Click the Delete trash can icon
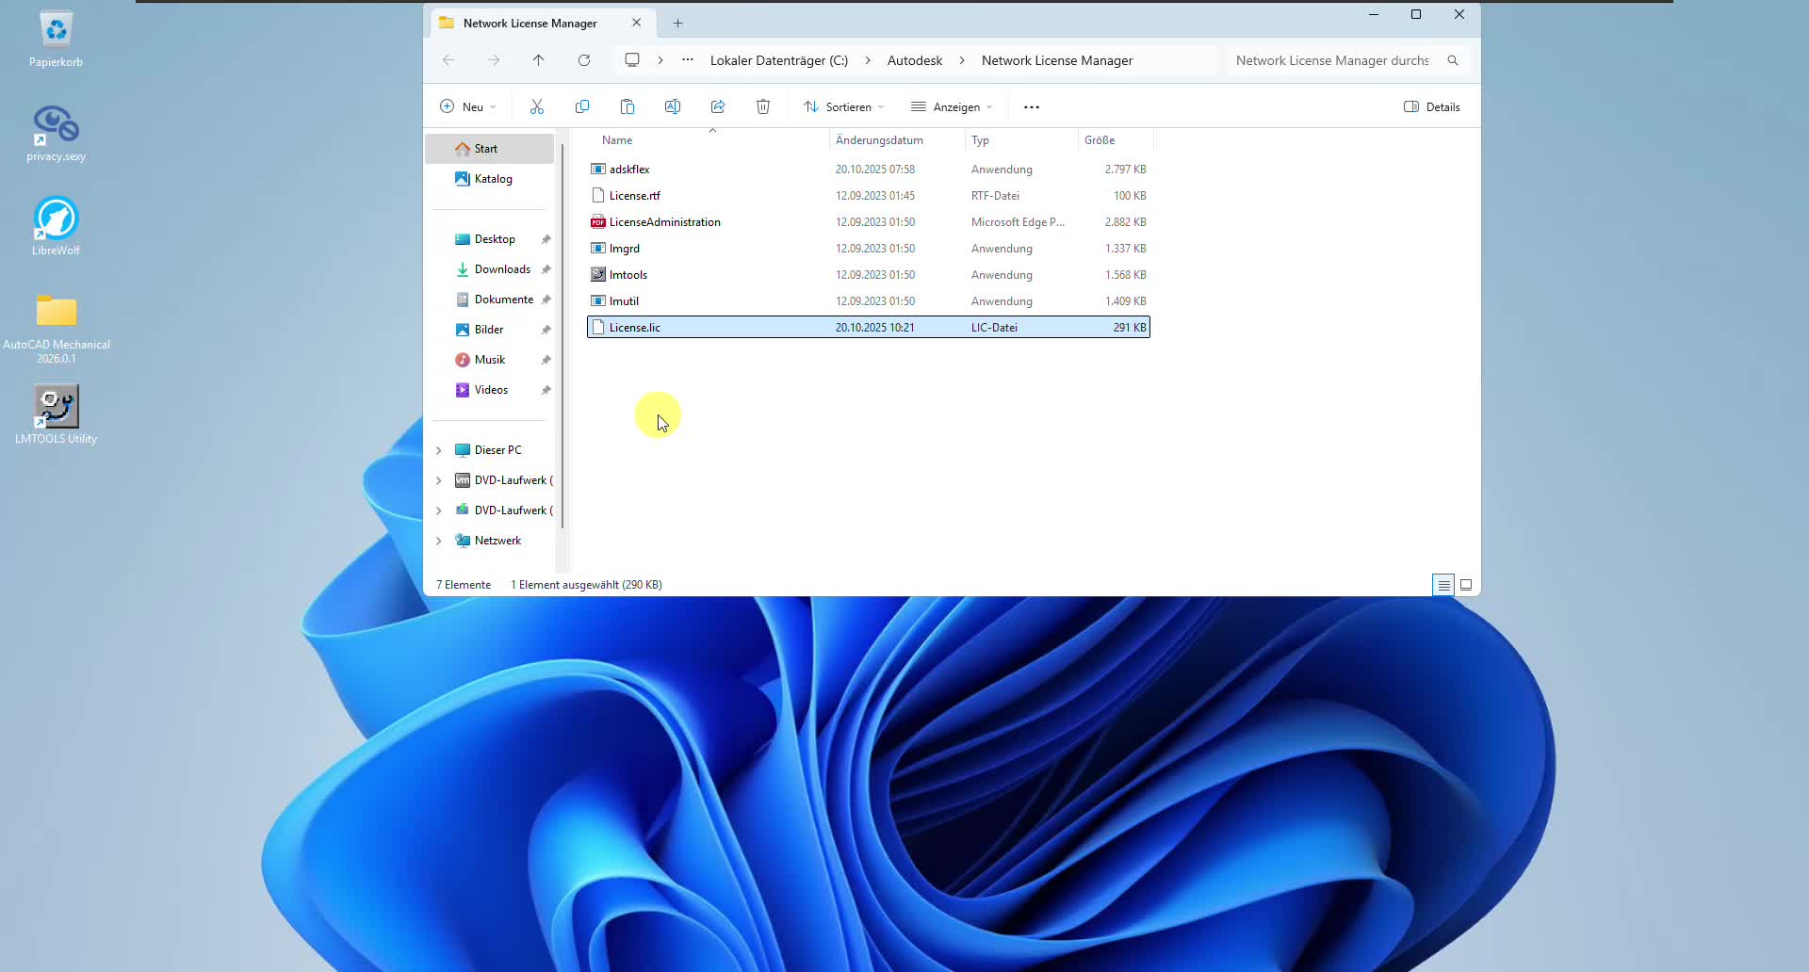The image size is (1809, 972). pos(763,107)
